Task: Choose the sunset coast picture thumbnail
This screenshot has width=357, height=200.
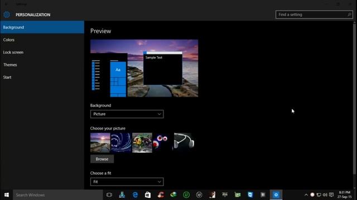Action: 100,143
